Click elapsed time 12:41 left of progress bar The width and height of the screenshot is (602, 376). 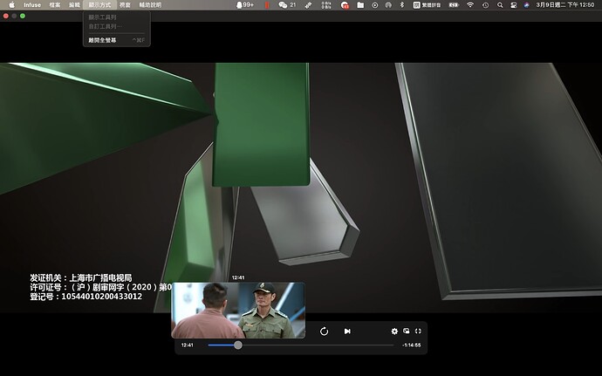pos(187,345)
